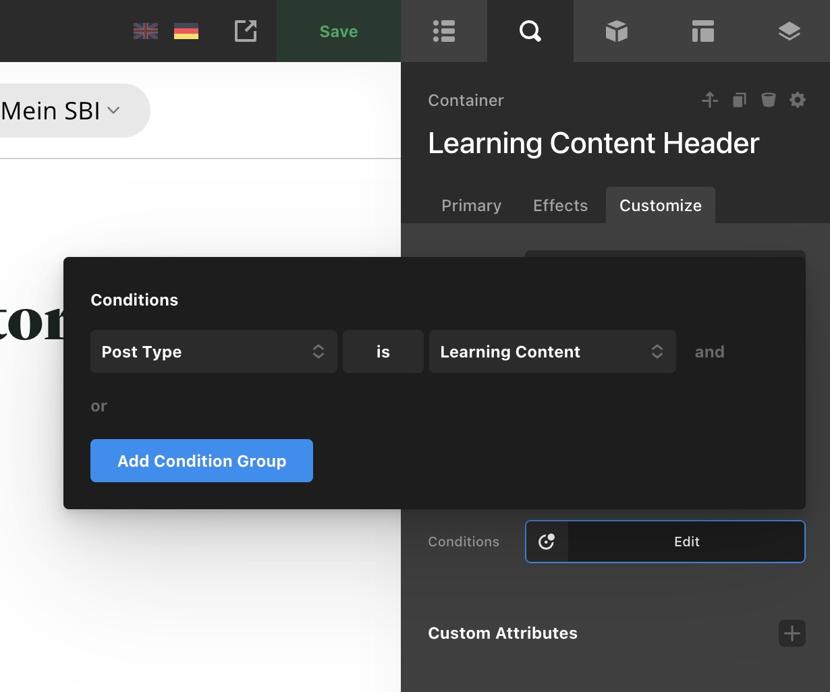Open the layers stack icon
Viewport: 830px width, 692px height.
click(x=789, y=31)
